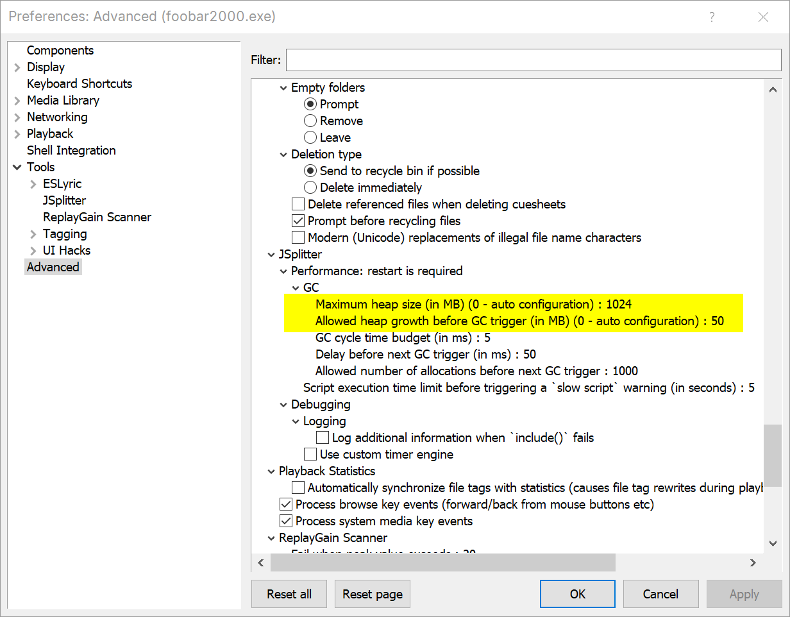Expand the Tagging tree node

(x=33, y=234)
